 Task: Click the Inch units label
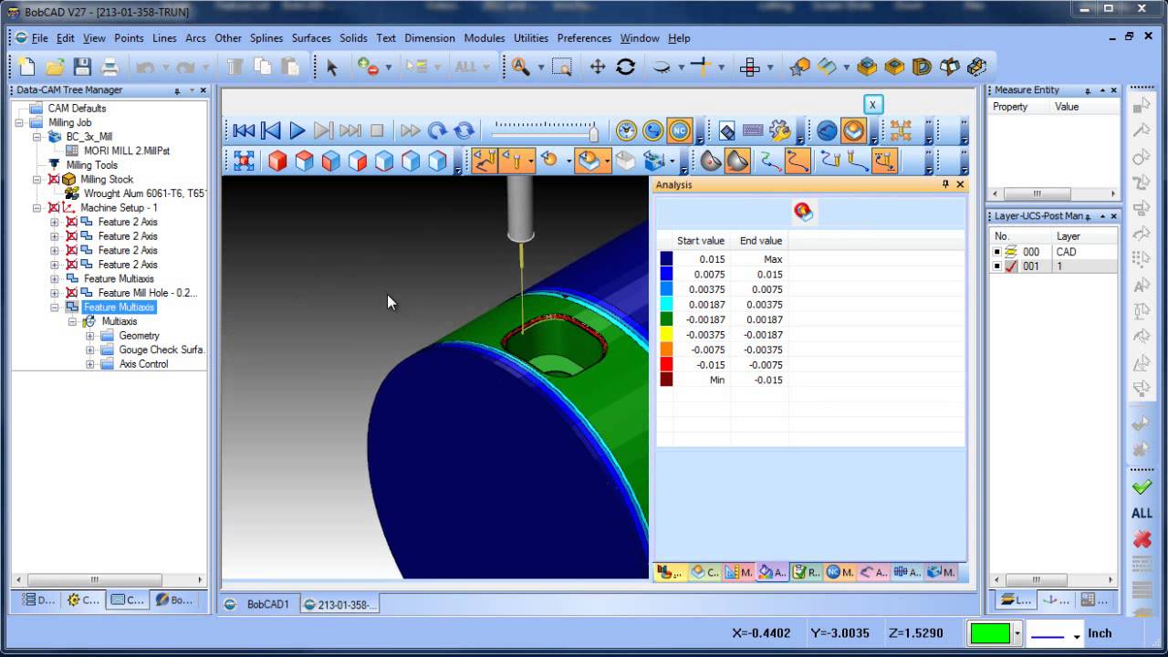(1100, 633)
